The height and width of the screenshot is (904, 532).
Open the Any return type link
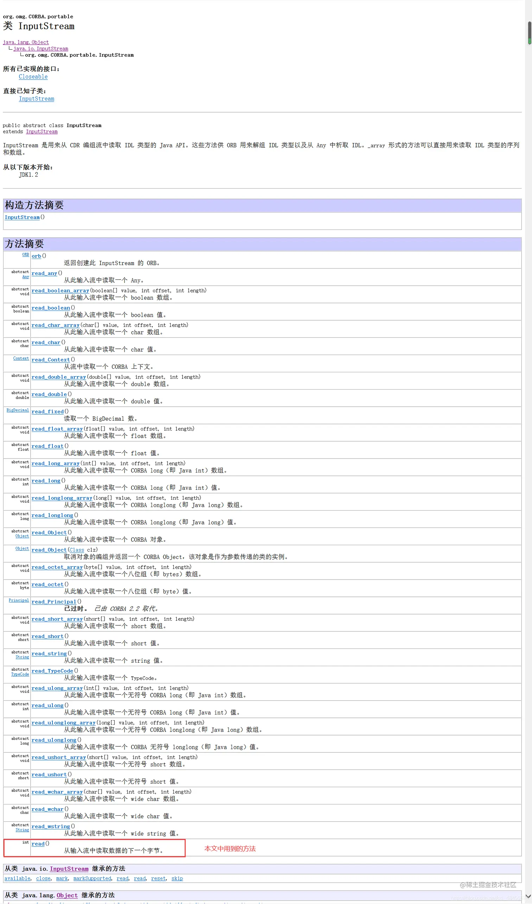25,277
